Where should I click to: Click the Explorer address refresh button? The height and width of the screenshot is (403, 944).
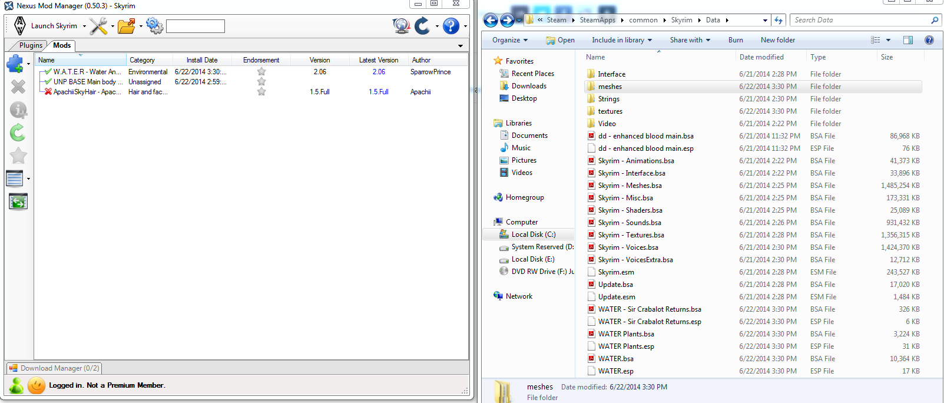pyautogui.click(x=779, y=20)
